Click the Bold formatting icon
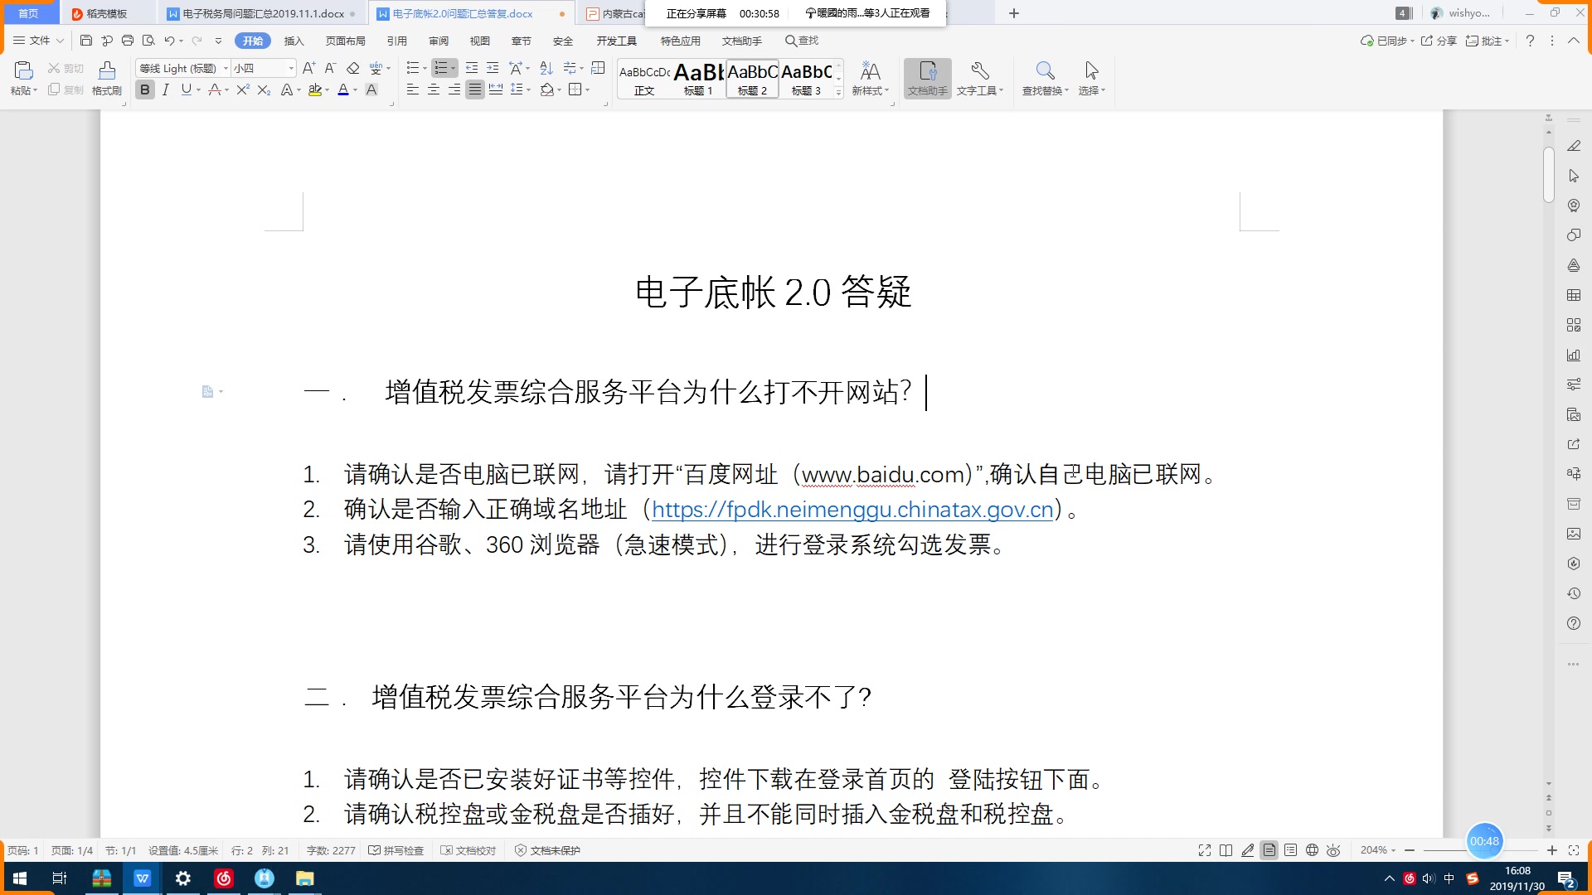 pyautogui.click(x=143, y=90)
